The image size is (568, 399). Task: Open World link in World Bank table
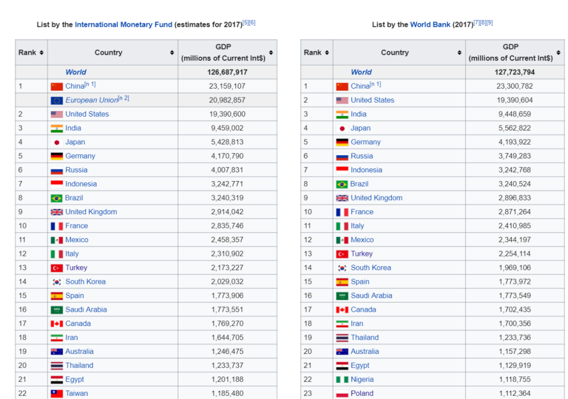coord(361,72)
